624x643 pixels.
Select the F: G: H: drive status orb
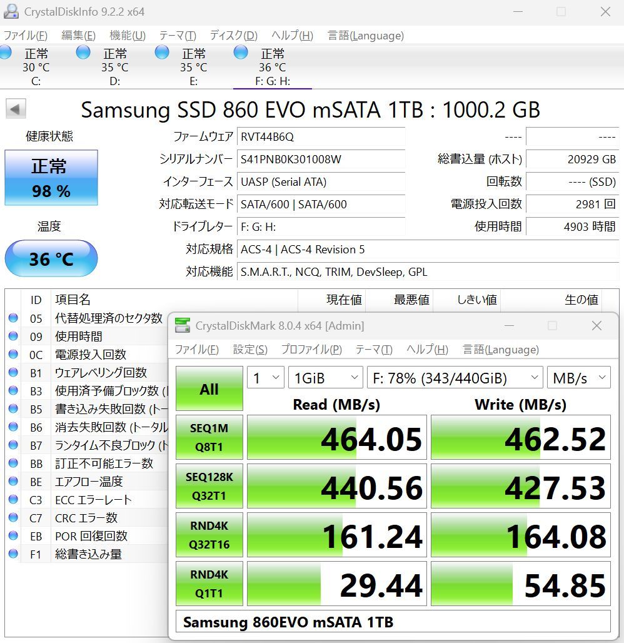tap(241, 53)
